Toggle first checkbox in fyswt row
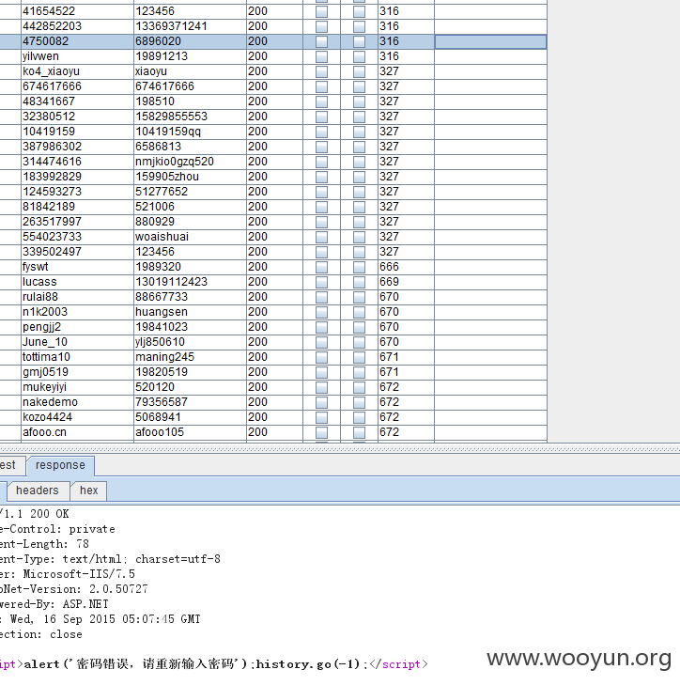The height and width of the screenshot is (685, 680). [321, 267]
